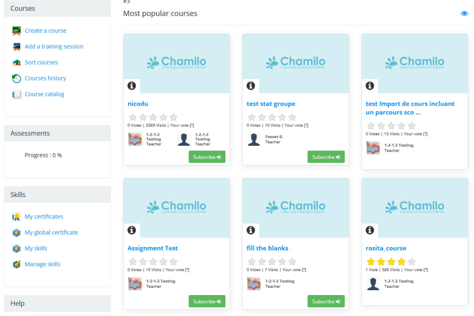Subscribe to fill the blanks course
The height and width of the screenshot is (316, 474).
click(326, 301)
